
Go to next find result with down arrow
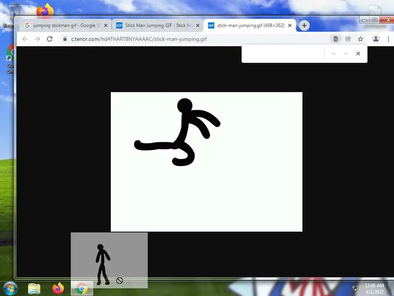[346, 54]
